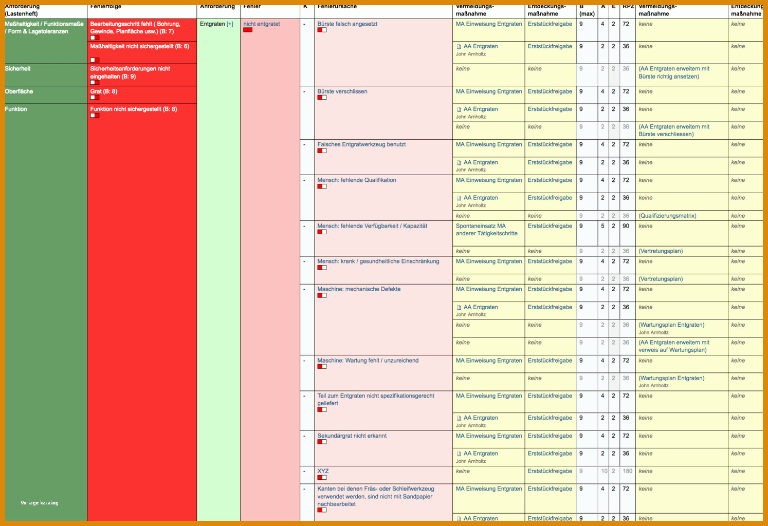Image resolution: width=768 pixels, height=526 pixels.
Task: Click document icon of AA Entgraten, Falsches Entgratwerkzeug row
Action: click(459, 163)
